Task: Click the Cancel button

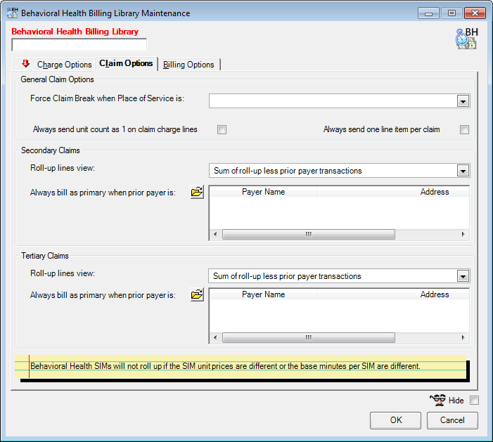Action: click(452, 420)
